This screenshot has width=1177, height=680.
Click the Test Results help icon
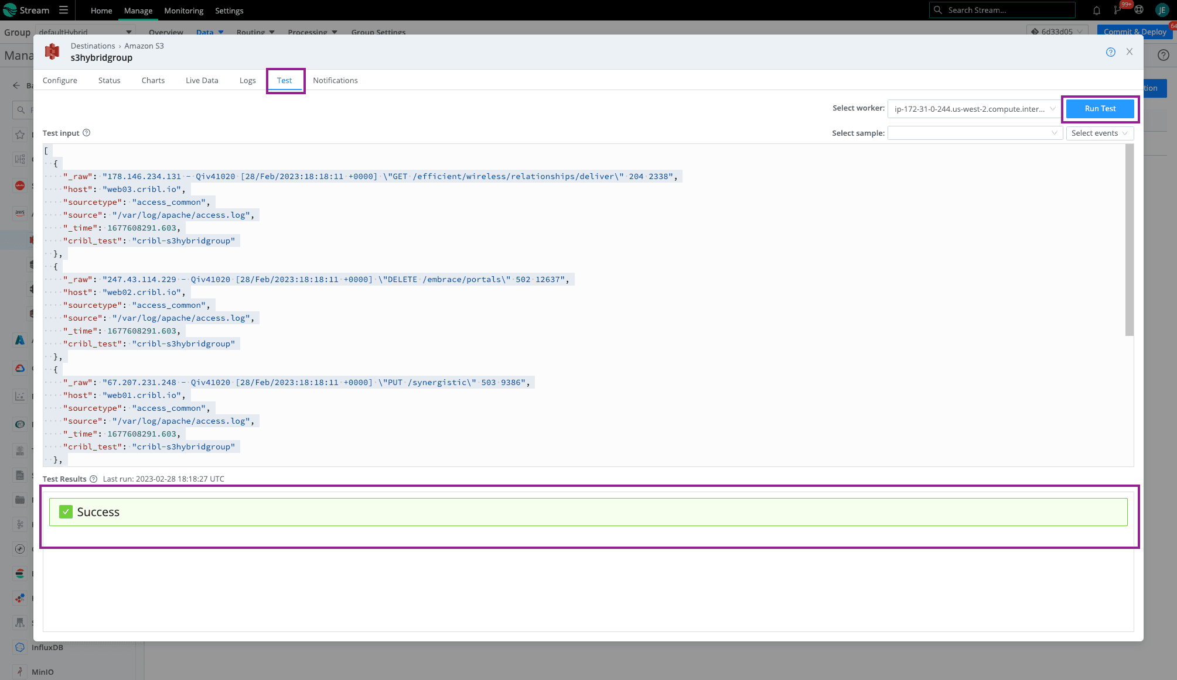pos(93,479)
